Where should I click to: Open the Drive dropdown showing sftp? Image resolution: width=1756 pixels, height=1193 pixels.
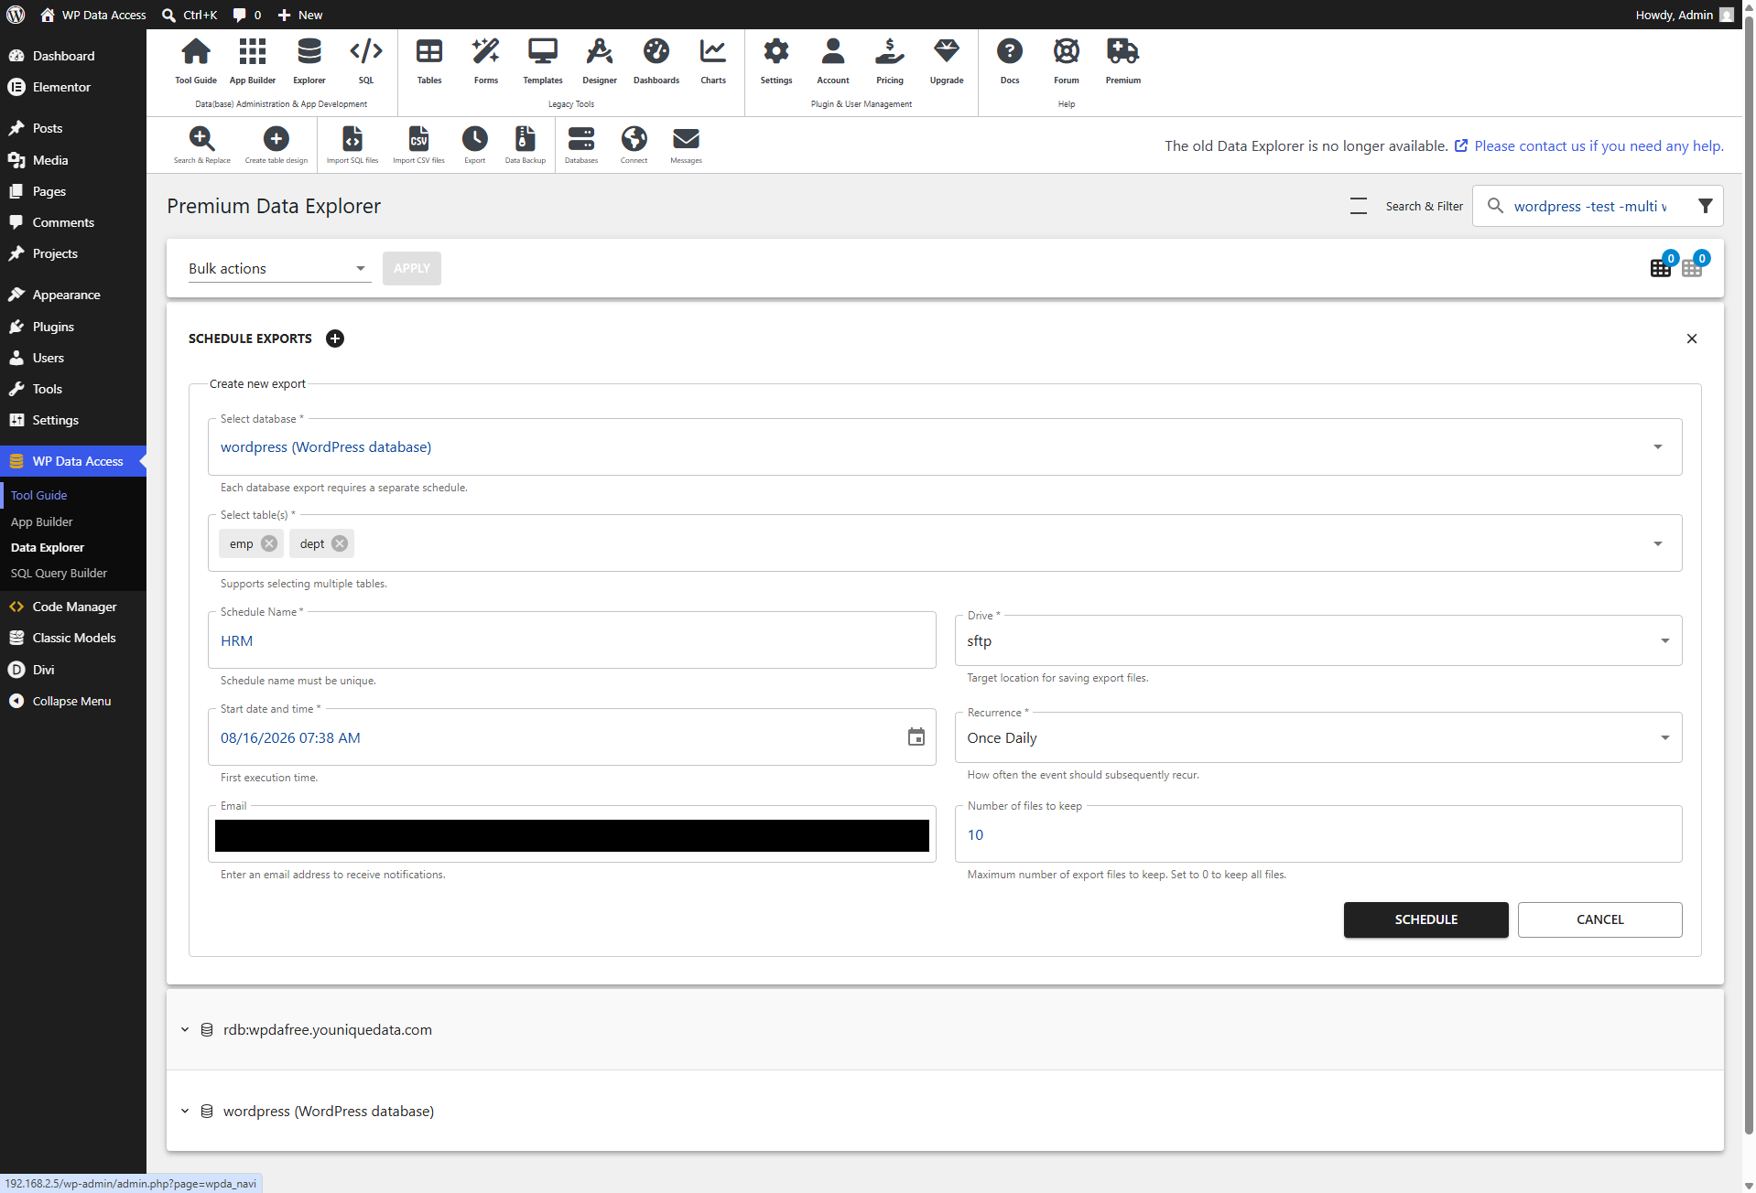pos(1318,641)
